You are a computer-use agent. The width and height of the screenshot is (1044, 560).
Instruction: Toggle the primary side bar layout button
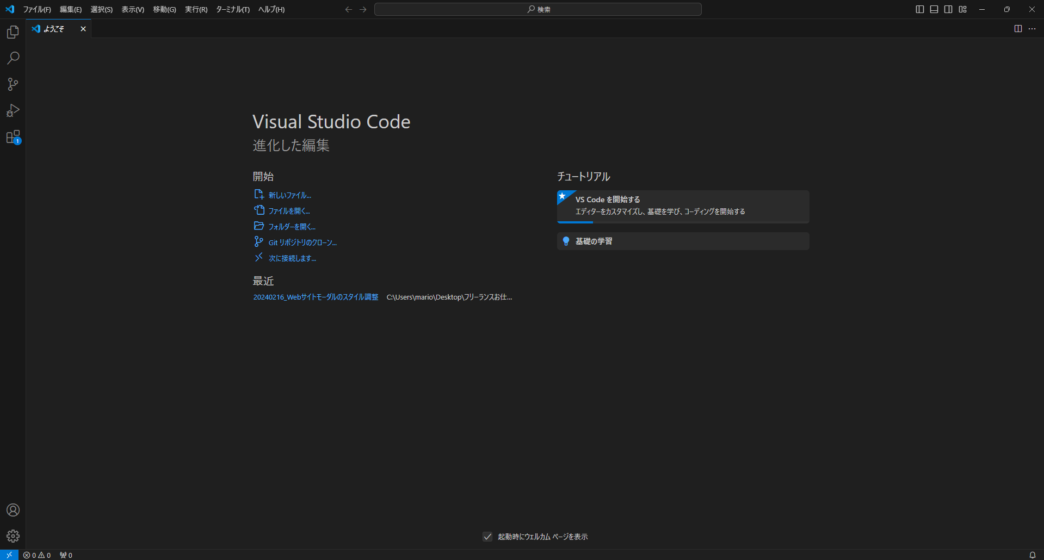click(x=920, y=9)
